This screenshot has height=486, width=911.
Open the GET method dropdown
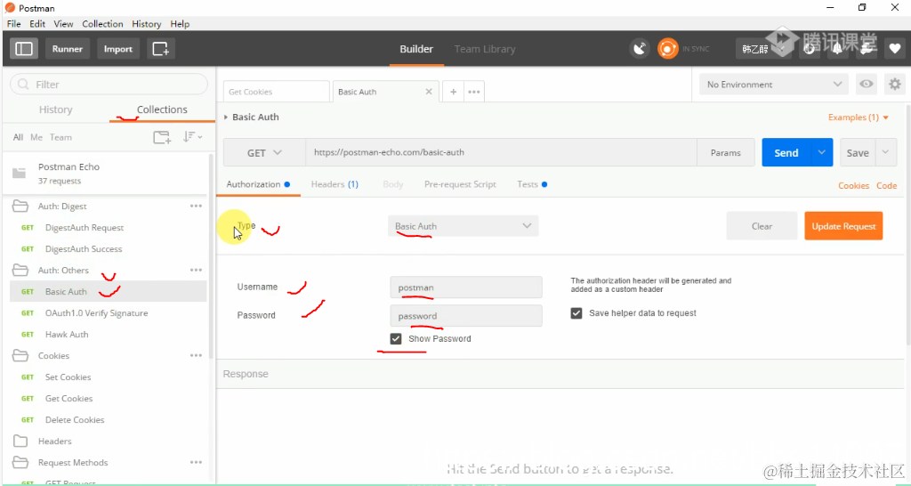click(264, 153)
